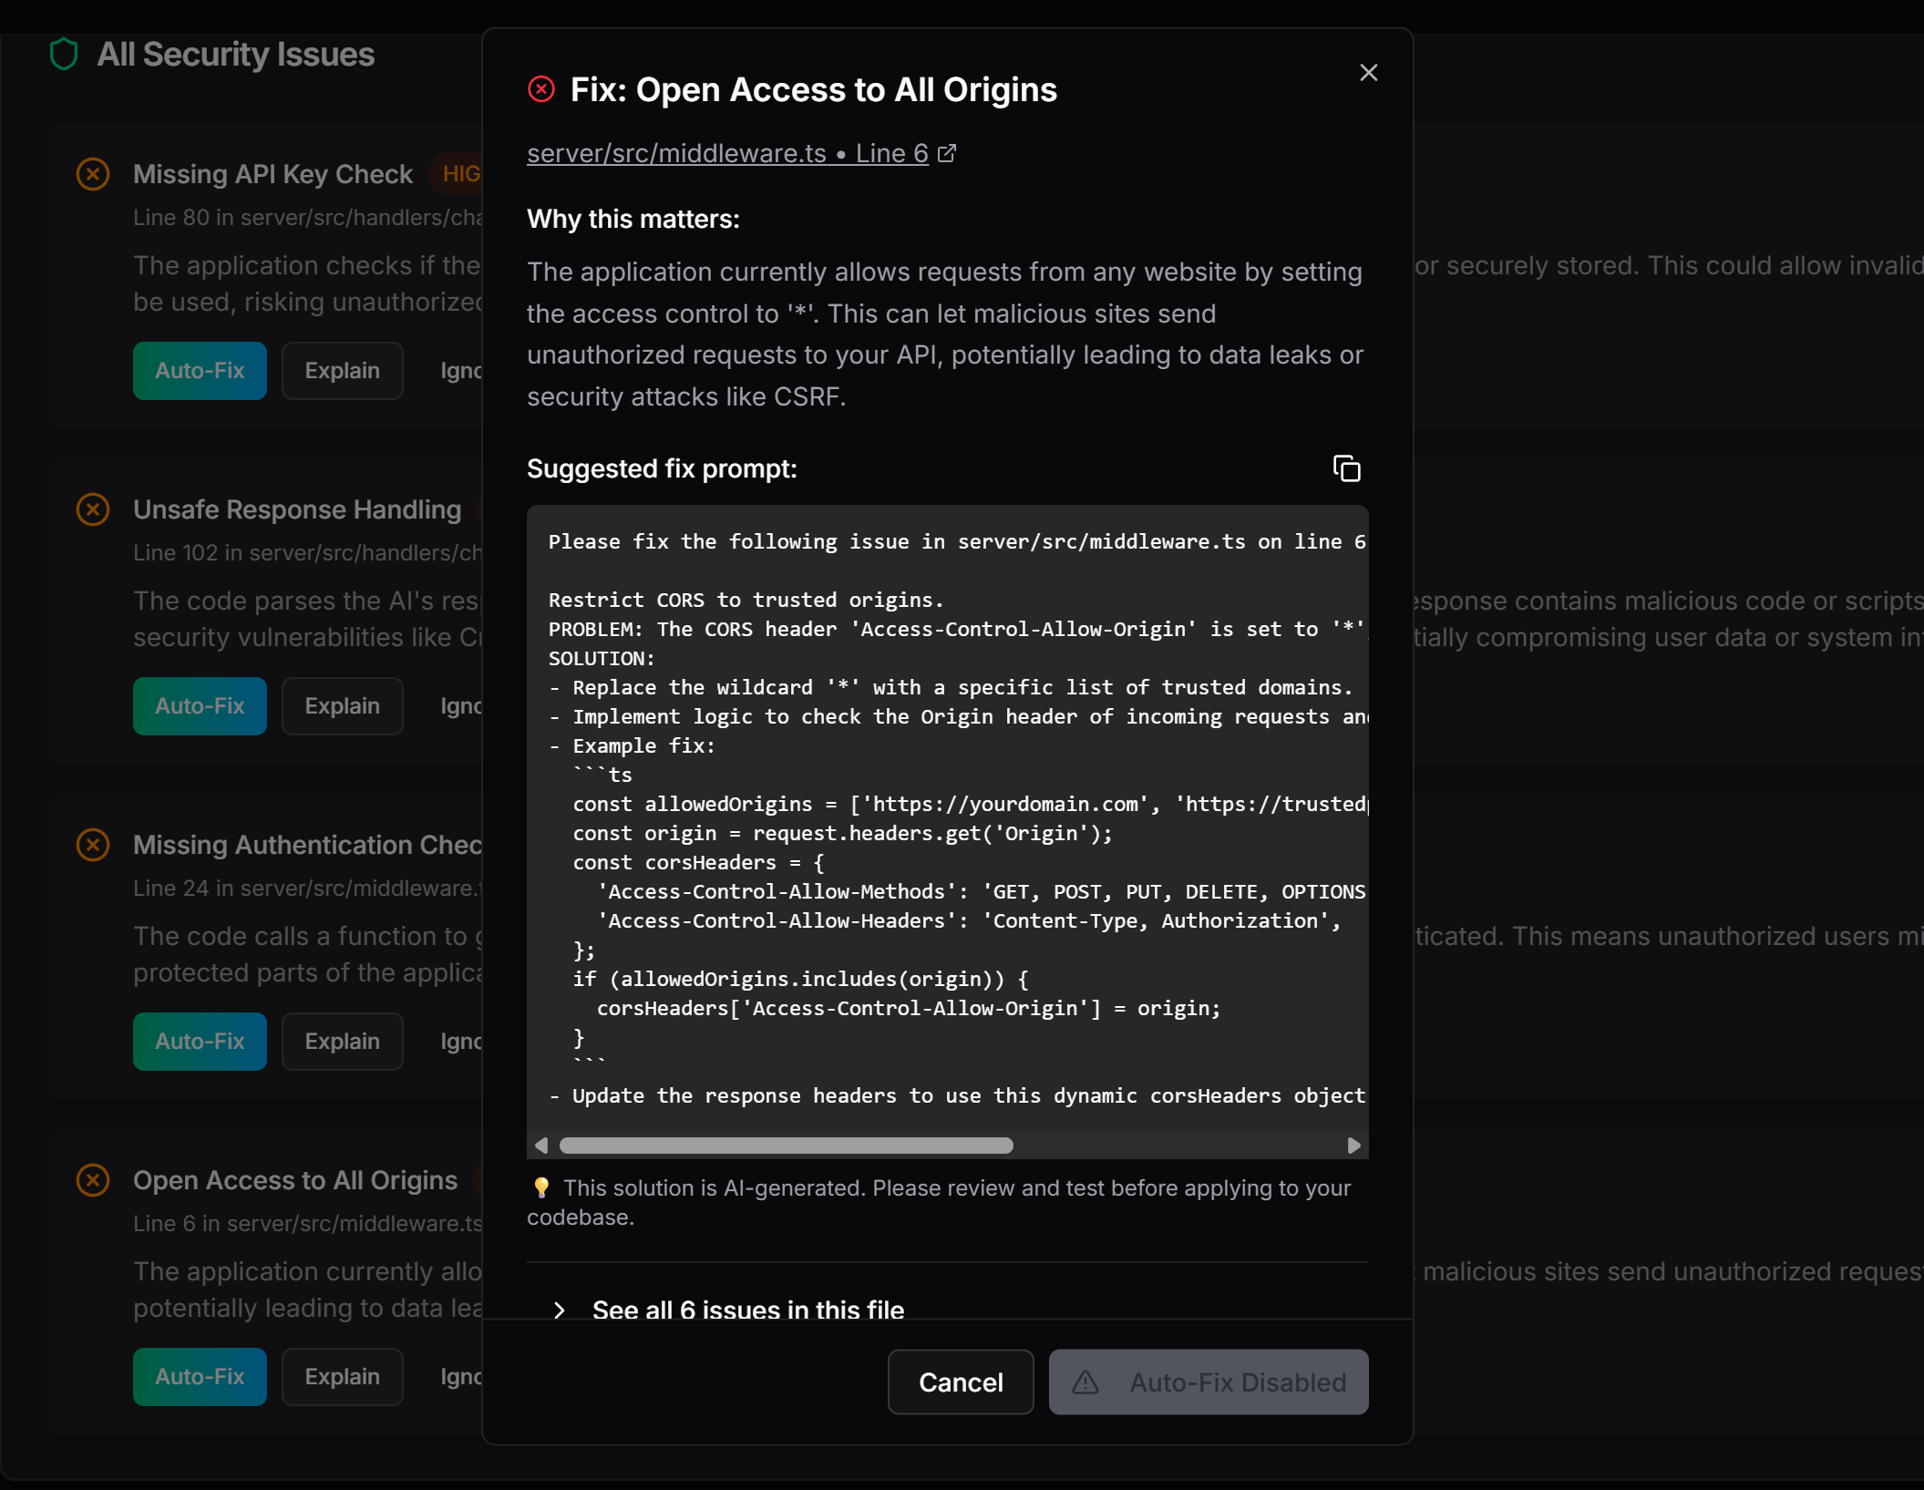Image resolution: width=1924 pixels, height=1490 pixels.
Task: Click Open Access to All Origins list title
Action: click(295, 1180)
